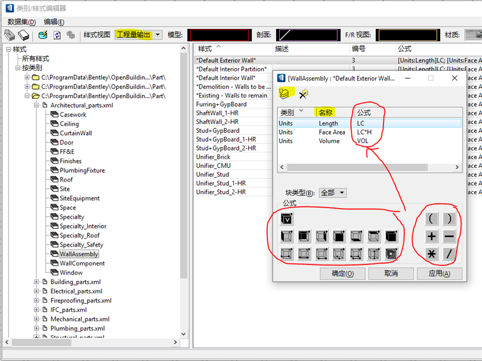The height and width of the screenshot is (361, 482).
Task: Open the 样式视图 dropdown showing 工程量输出
Action: pyautogui.click(x=138, y=35)
